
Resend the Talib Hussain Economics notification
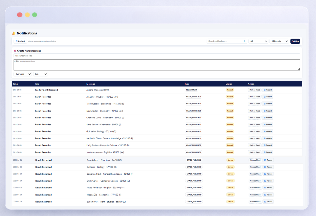point(268,104)
